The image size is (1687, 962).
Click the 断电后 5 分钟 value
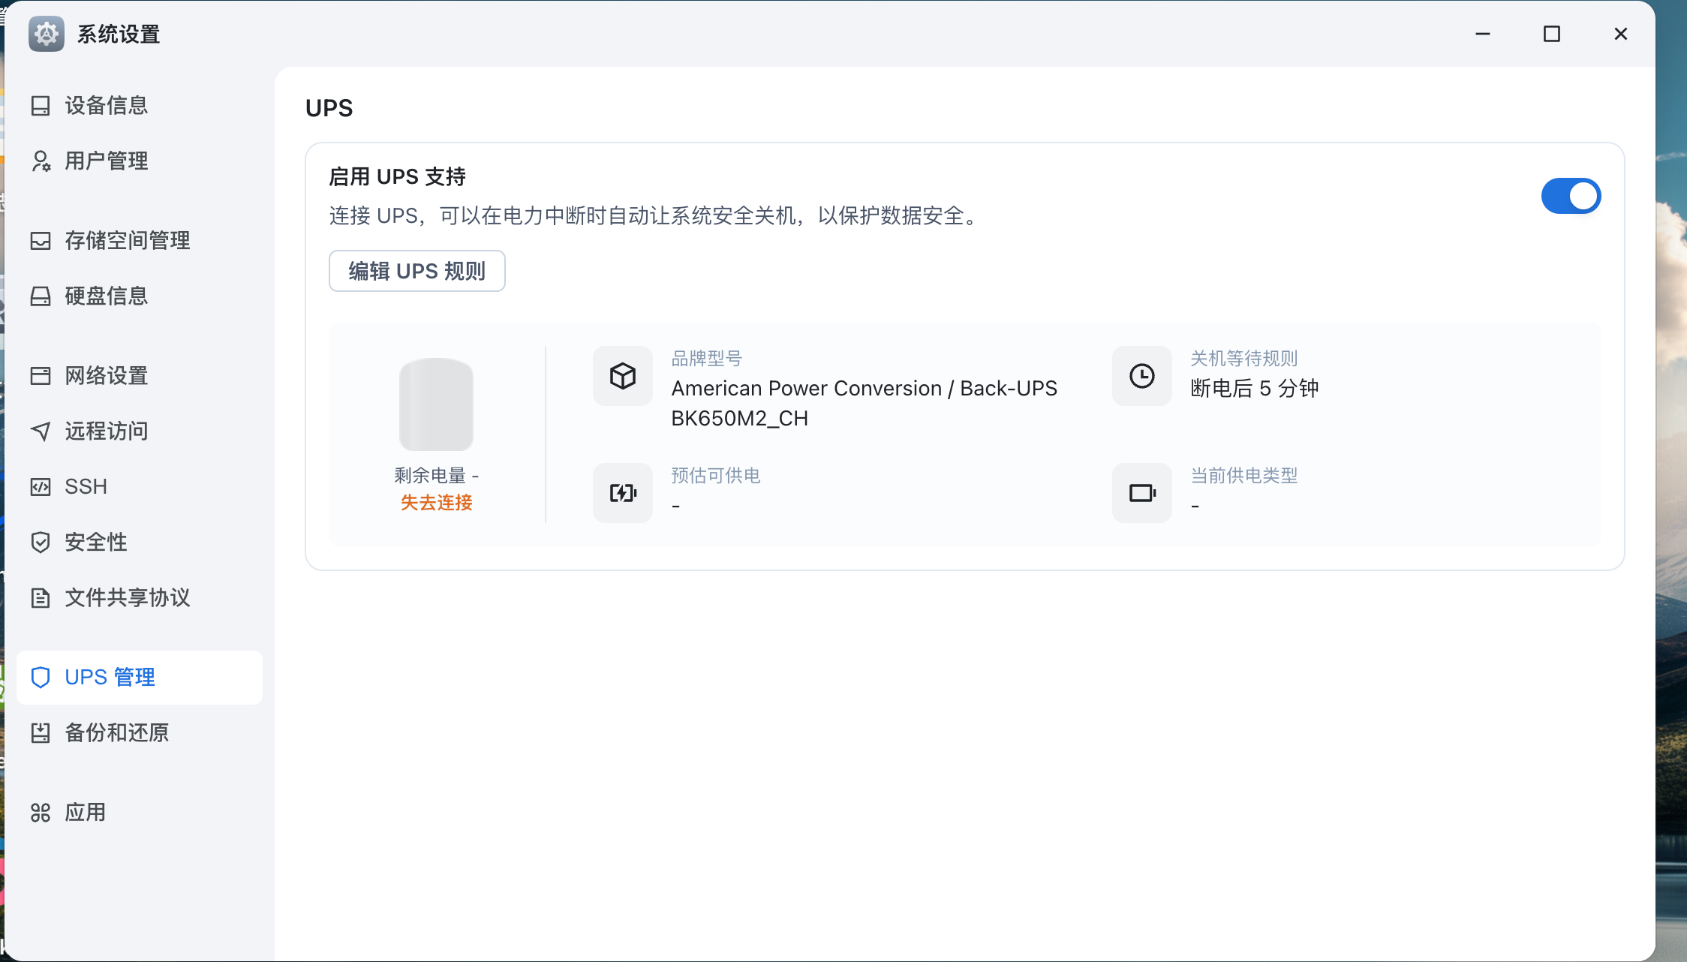1254,389
